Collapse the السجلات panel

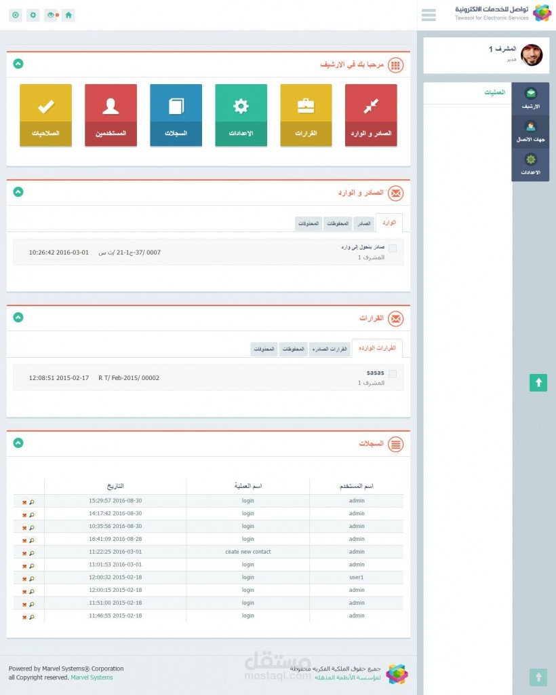pyautogui.click(x=18, y=443)
